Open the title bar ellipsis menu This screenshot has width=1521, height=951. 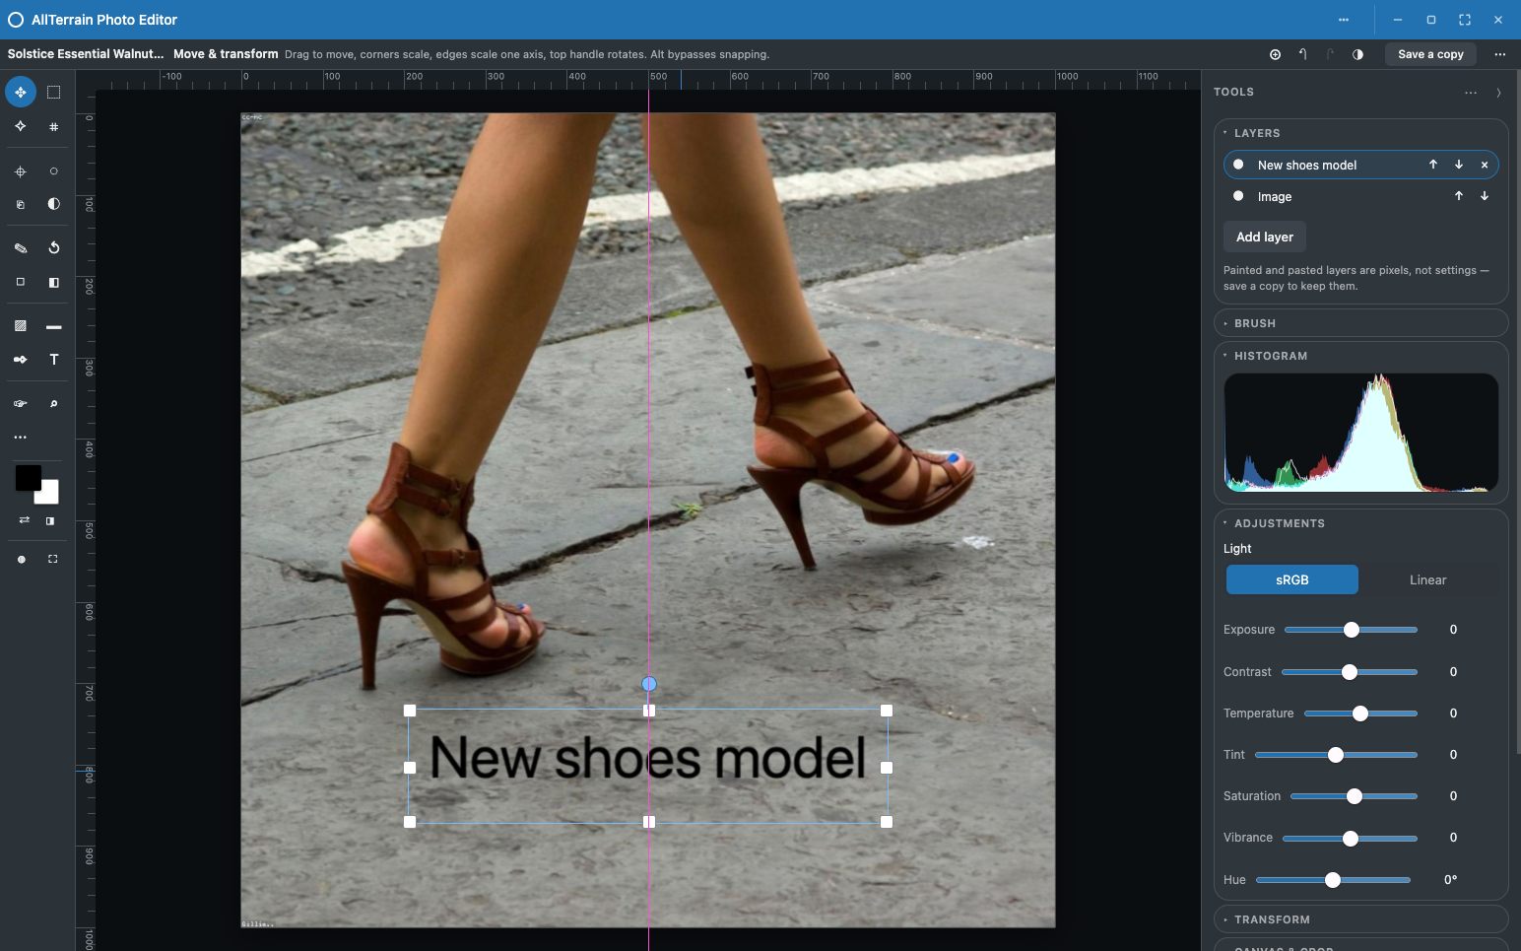point(1344,20)
